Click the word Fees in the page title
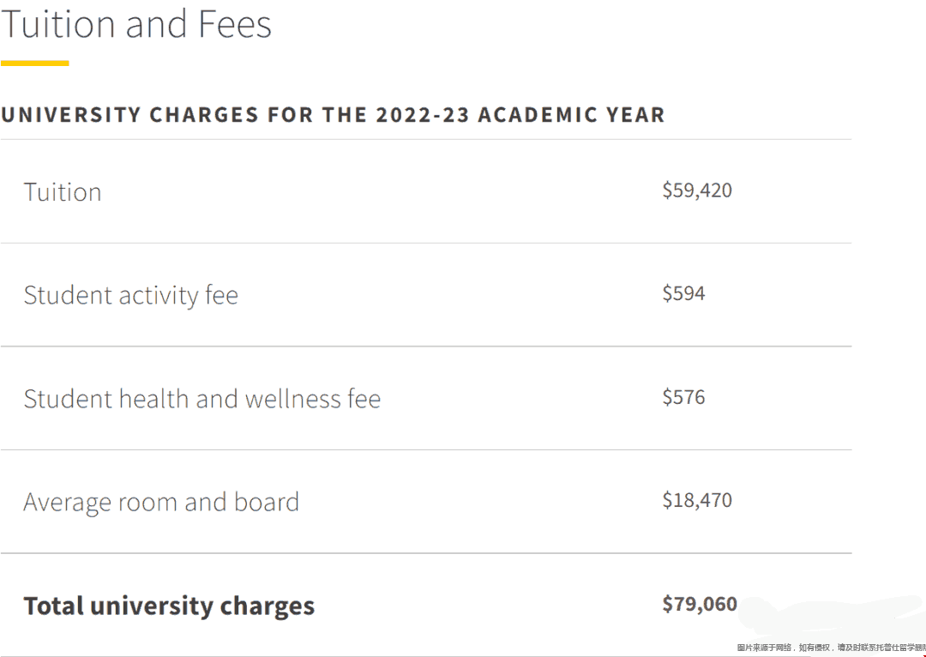The image size is (926, 657). pyautogui.click(x=234, y=25)
